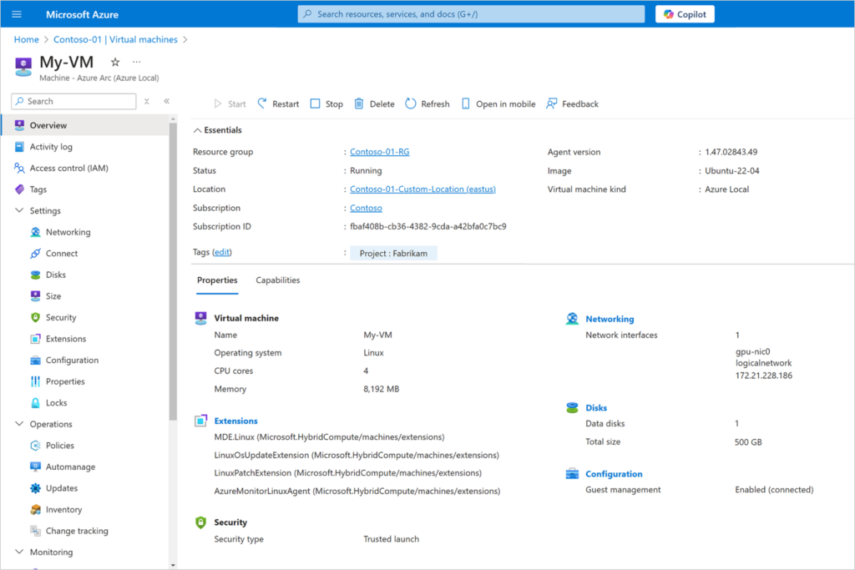Collapse the Settings group
Screen dimensions: 855x570
click(x=19, y=210)
